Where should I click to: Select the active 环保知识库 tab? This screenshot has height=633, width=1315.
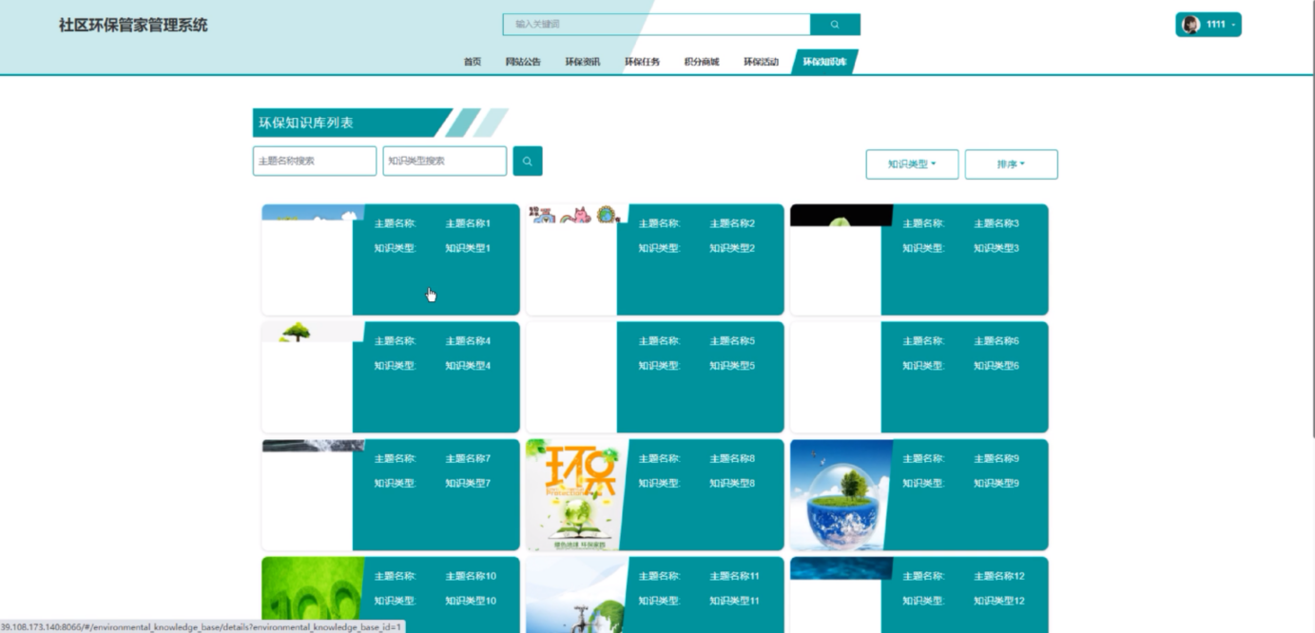pyautogui.click(x=824, y=62)
